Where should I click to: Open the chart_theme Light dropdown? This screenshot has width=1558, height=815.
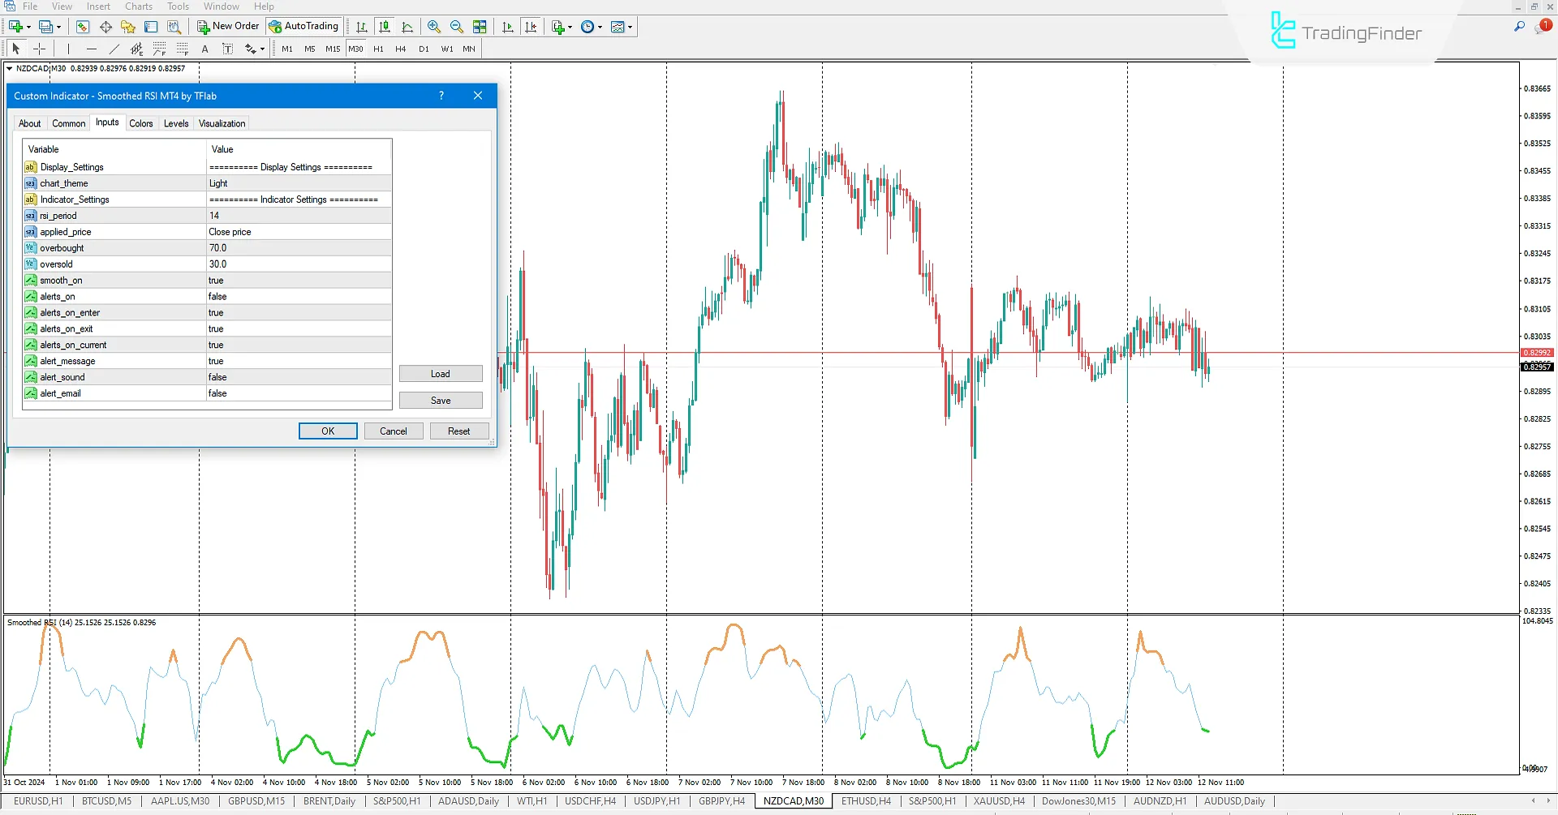pos(298,182)
